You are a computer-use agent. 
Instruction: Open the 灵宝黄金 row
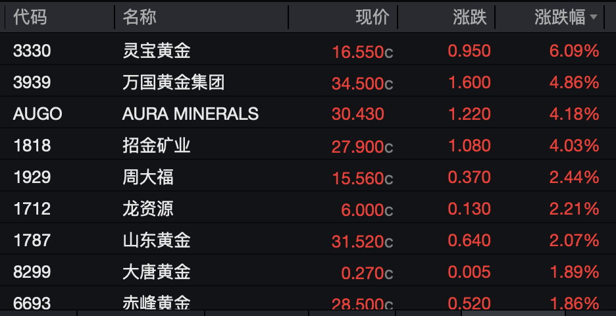(x=308, y=49)
